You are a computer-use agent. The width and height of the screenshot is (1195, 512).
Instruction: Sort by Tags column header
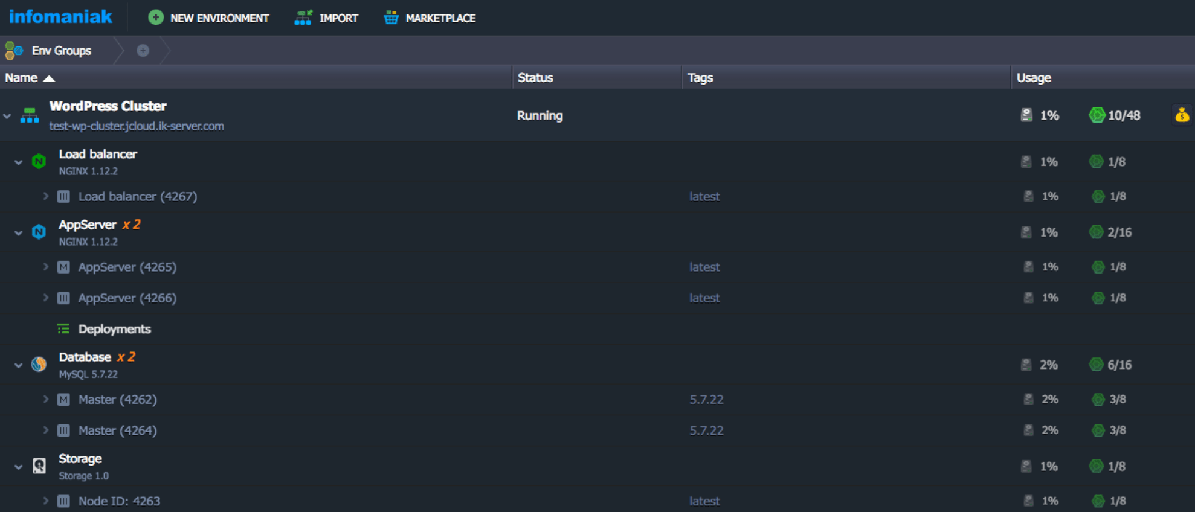pos(846,77)
